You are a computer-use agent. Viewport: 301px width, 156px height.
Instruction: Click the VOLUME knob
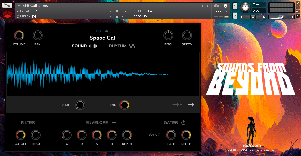[19, 35]
